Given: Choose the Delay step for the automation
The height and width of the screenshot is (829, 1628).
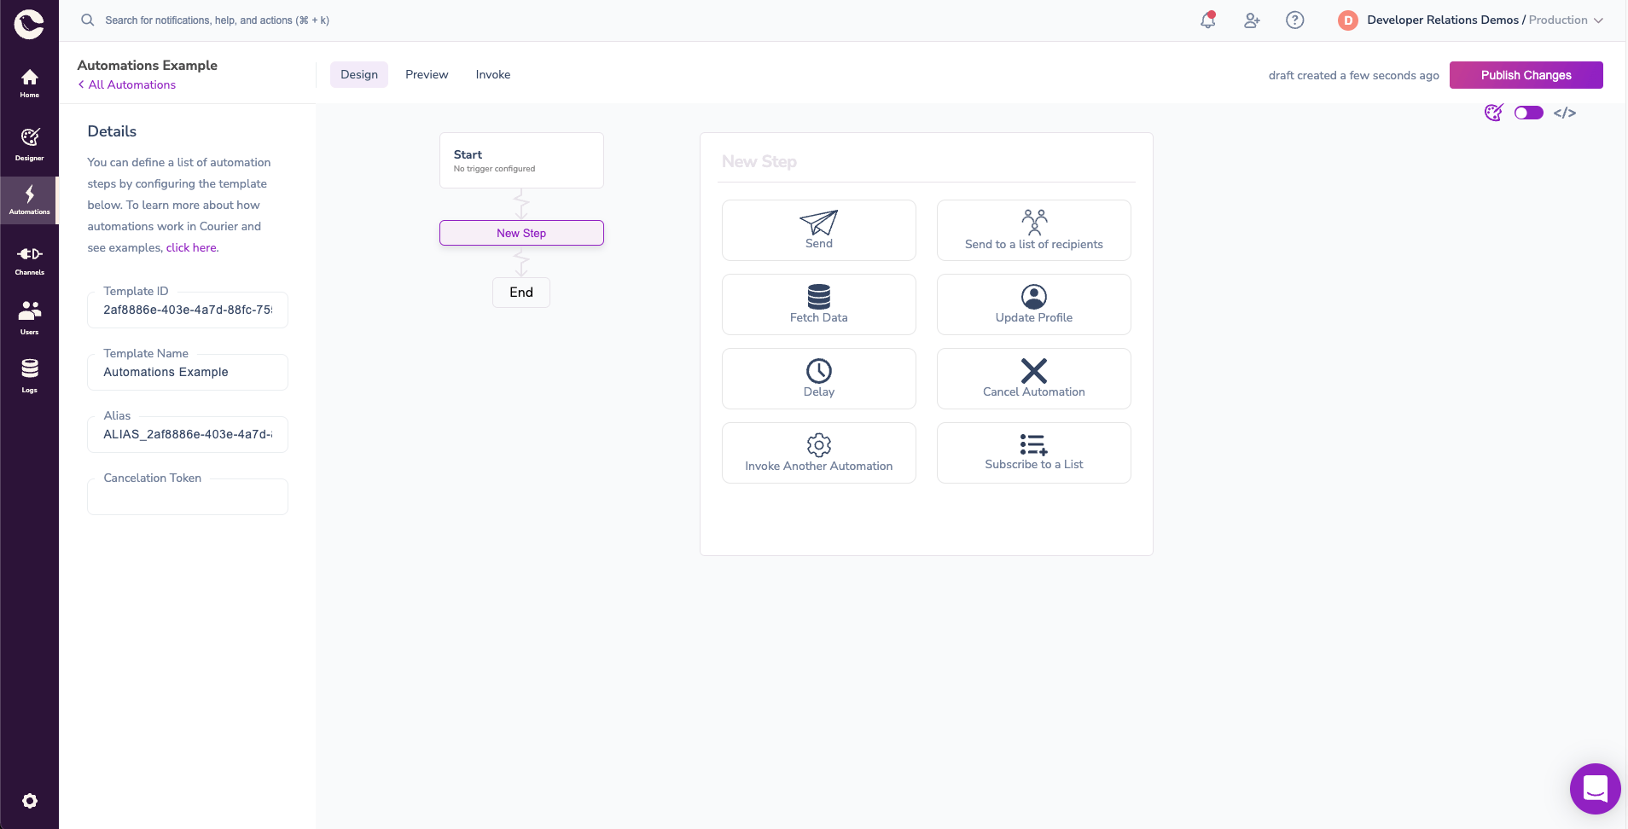Looking at the screenshot, I should (818, 378).
